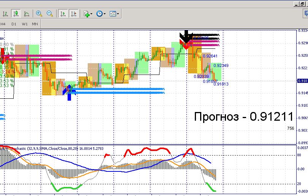Click the highlighted current price on the axis
This screenshot has width=308, height=196.
point(303,81)
